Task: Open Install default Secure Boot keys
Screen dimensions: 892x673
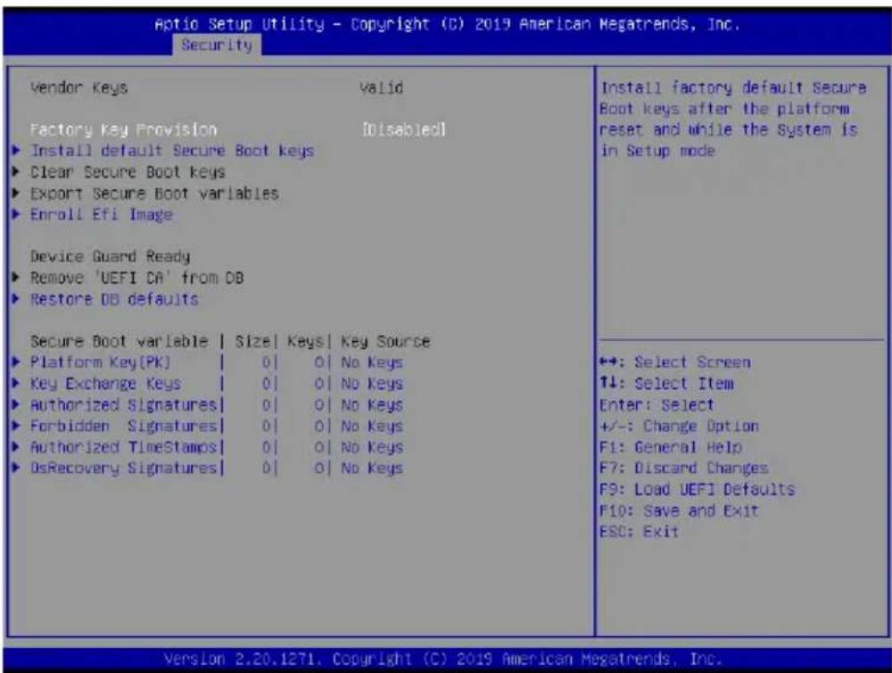Action: pos(172,151)
